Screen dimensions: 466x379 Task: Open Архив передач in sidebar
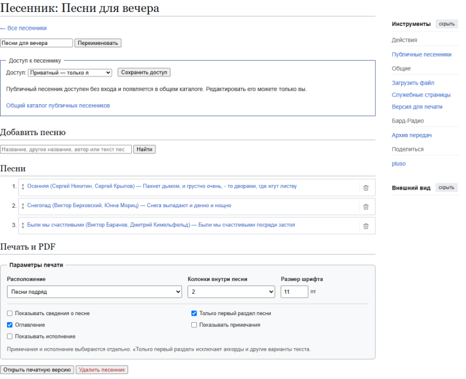coord(412,135)
